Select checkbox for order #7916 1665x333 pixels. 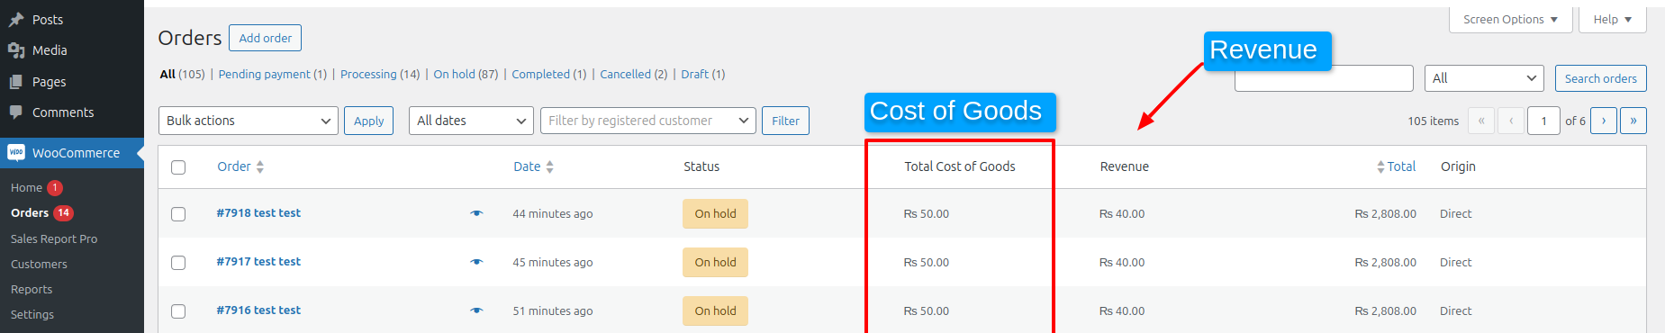[x=178, y=311]
